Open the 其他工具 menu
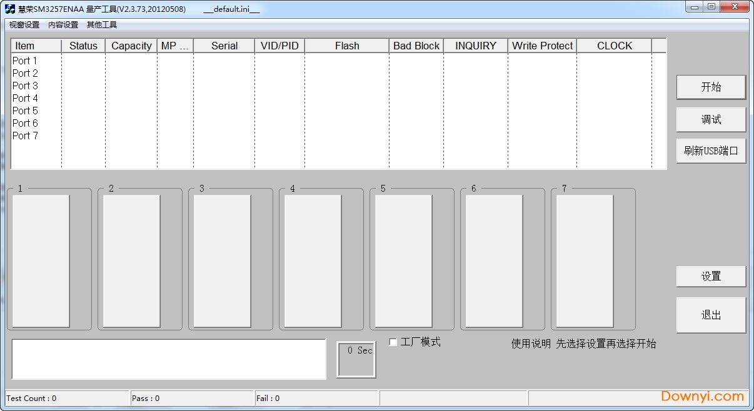The height and width of the screenshot is (411, 754). pos(102,25)
